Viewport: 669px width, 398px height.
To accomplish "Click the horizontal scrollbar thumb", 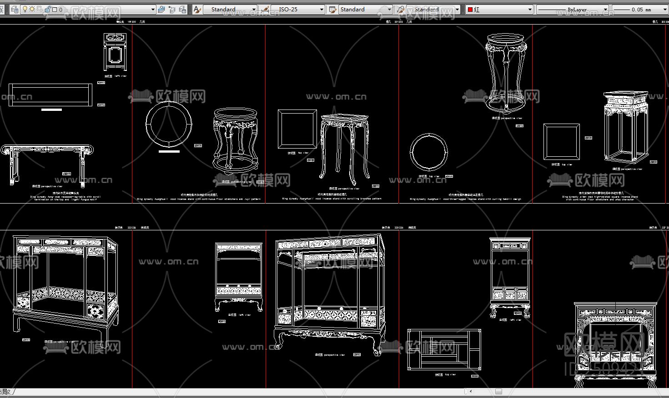I will pos(498,391).
